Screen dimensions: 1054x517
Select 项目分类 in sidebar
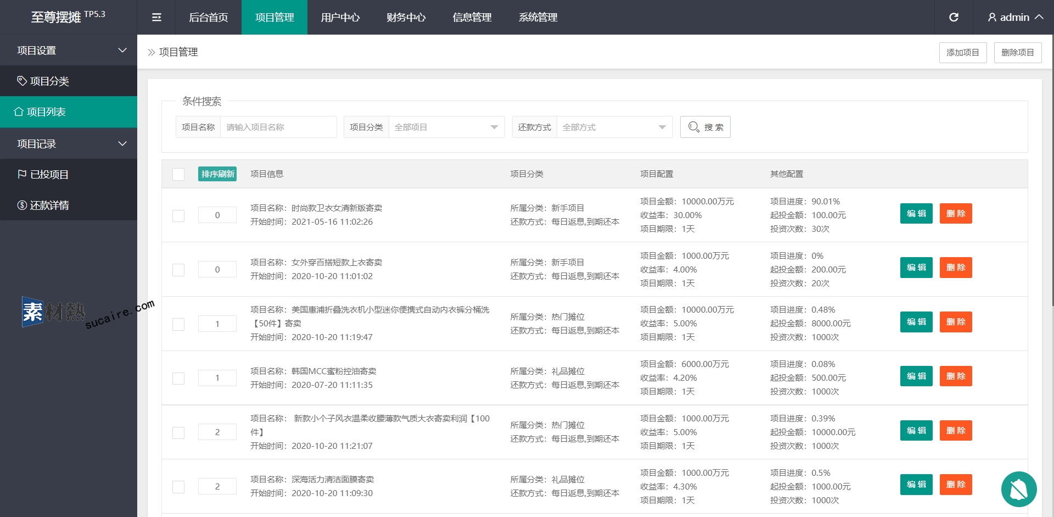69,81
